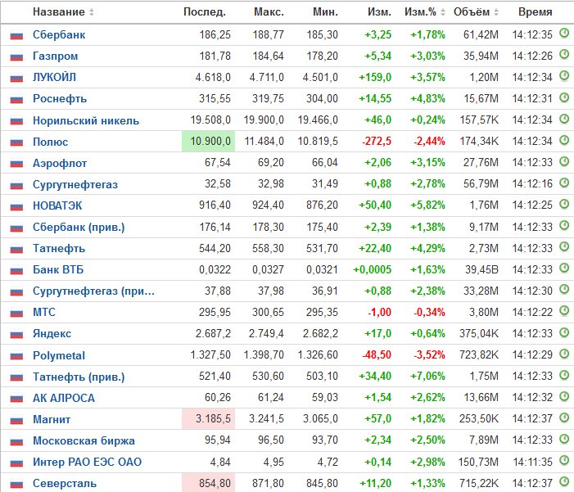Click the clock icon in Норильский никель row
Image resolution: width=574 pixels, height=492 pixels.
(x=564, y=119)
